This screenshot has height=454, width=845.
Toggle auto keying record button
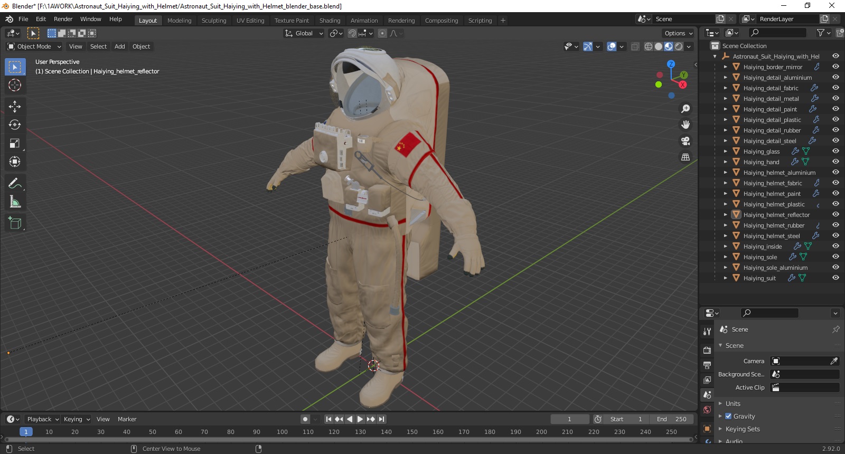tap(305, 419)
